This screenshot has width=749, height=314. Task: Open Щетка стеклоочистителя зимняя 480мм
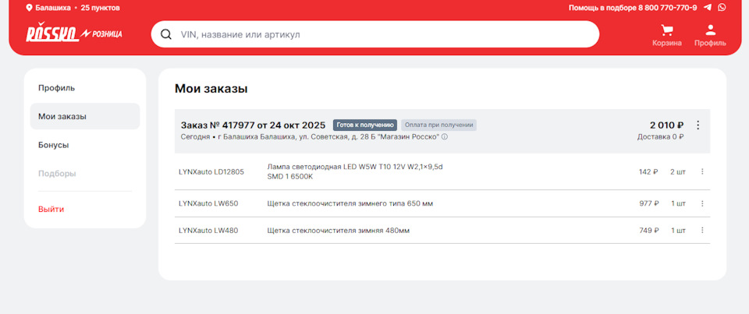[338, 231]
